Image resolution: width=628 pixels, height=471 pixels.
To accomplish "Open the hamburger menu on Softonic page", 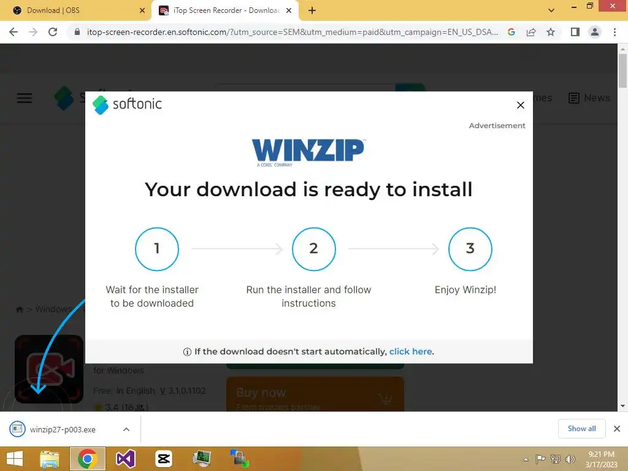I will click(25, 98).
